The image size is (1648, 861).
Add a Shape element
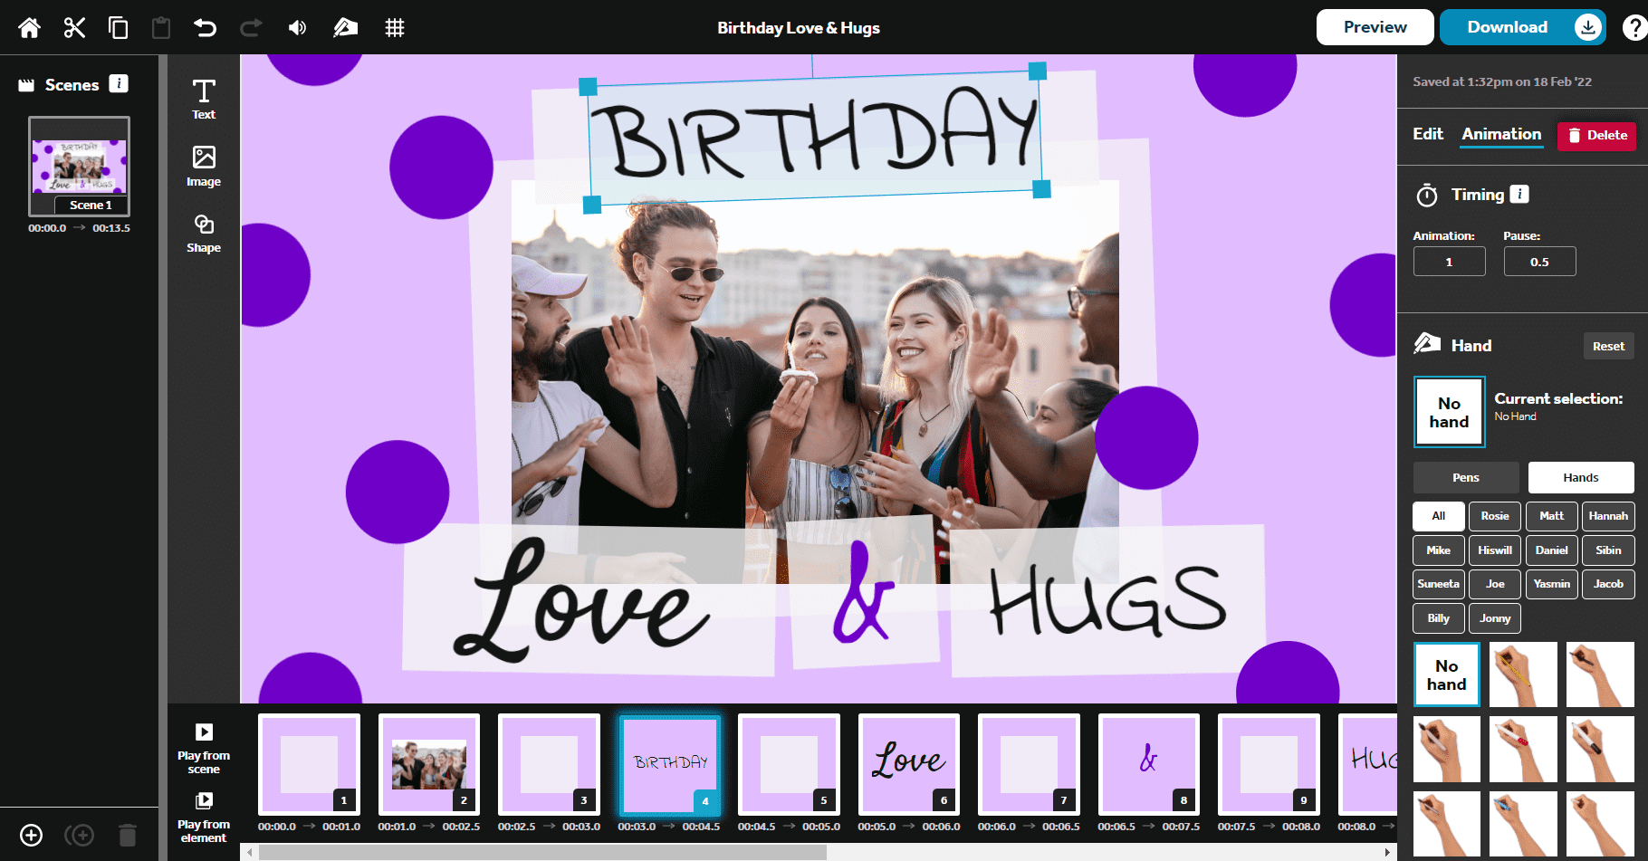click(204, 234)
